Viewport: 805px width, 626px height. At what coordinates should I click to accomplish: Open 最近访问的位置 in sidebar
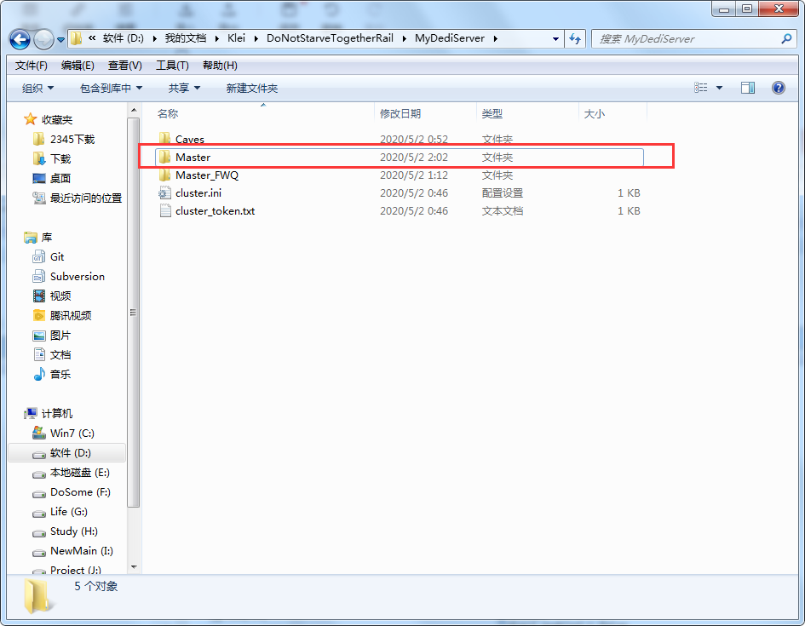click(x=86, y=198)
